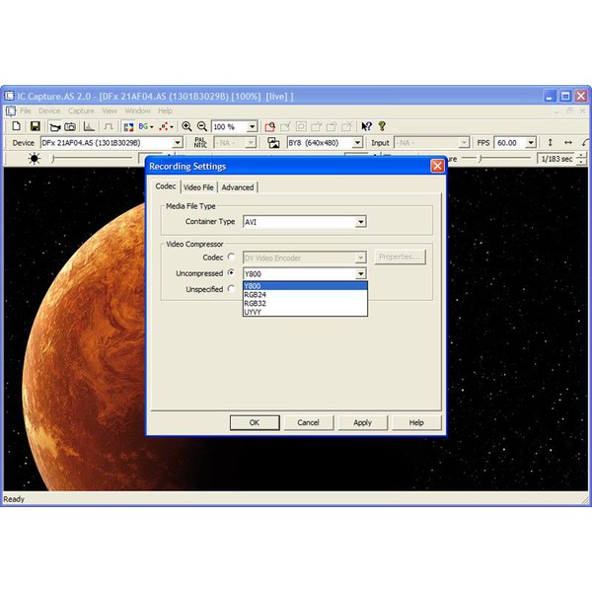
Task: Open the zoom percentage 100 % combo box
Action: point(253,126)
